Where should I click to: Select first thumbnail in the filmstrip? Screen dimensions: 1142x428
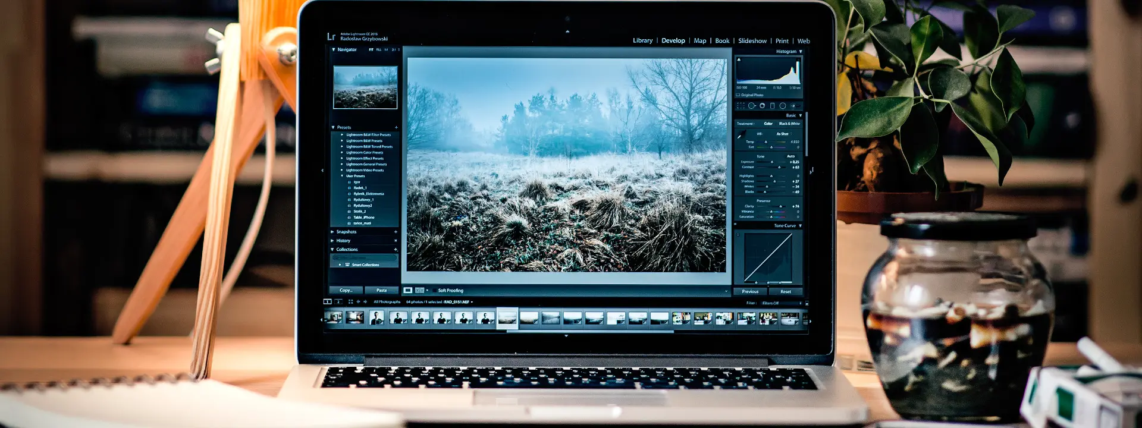(333, 319)
